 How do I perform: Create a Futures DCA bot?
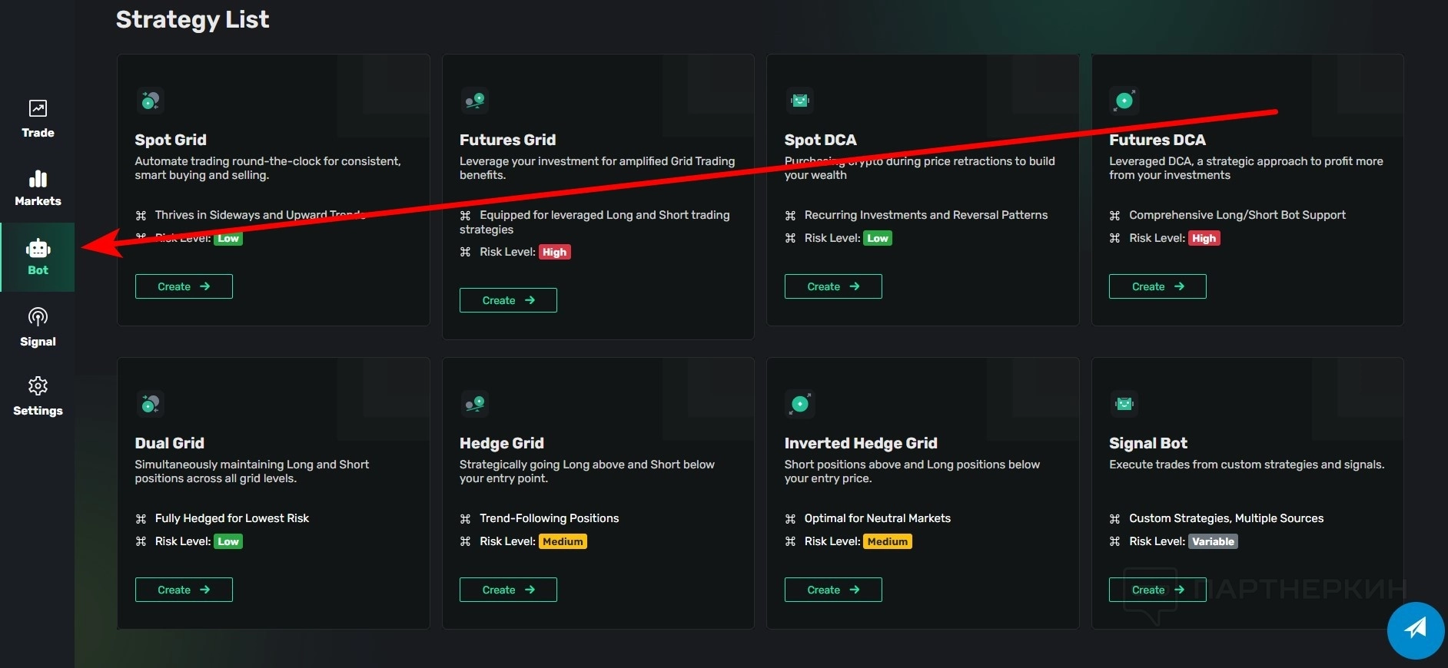1157,286
